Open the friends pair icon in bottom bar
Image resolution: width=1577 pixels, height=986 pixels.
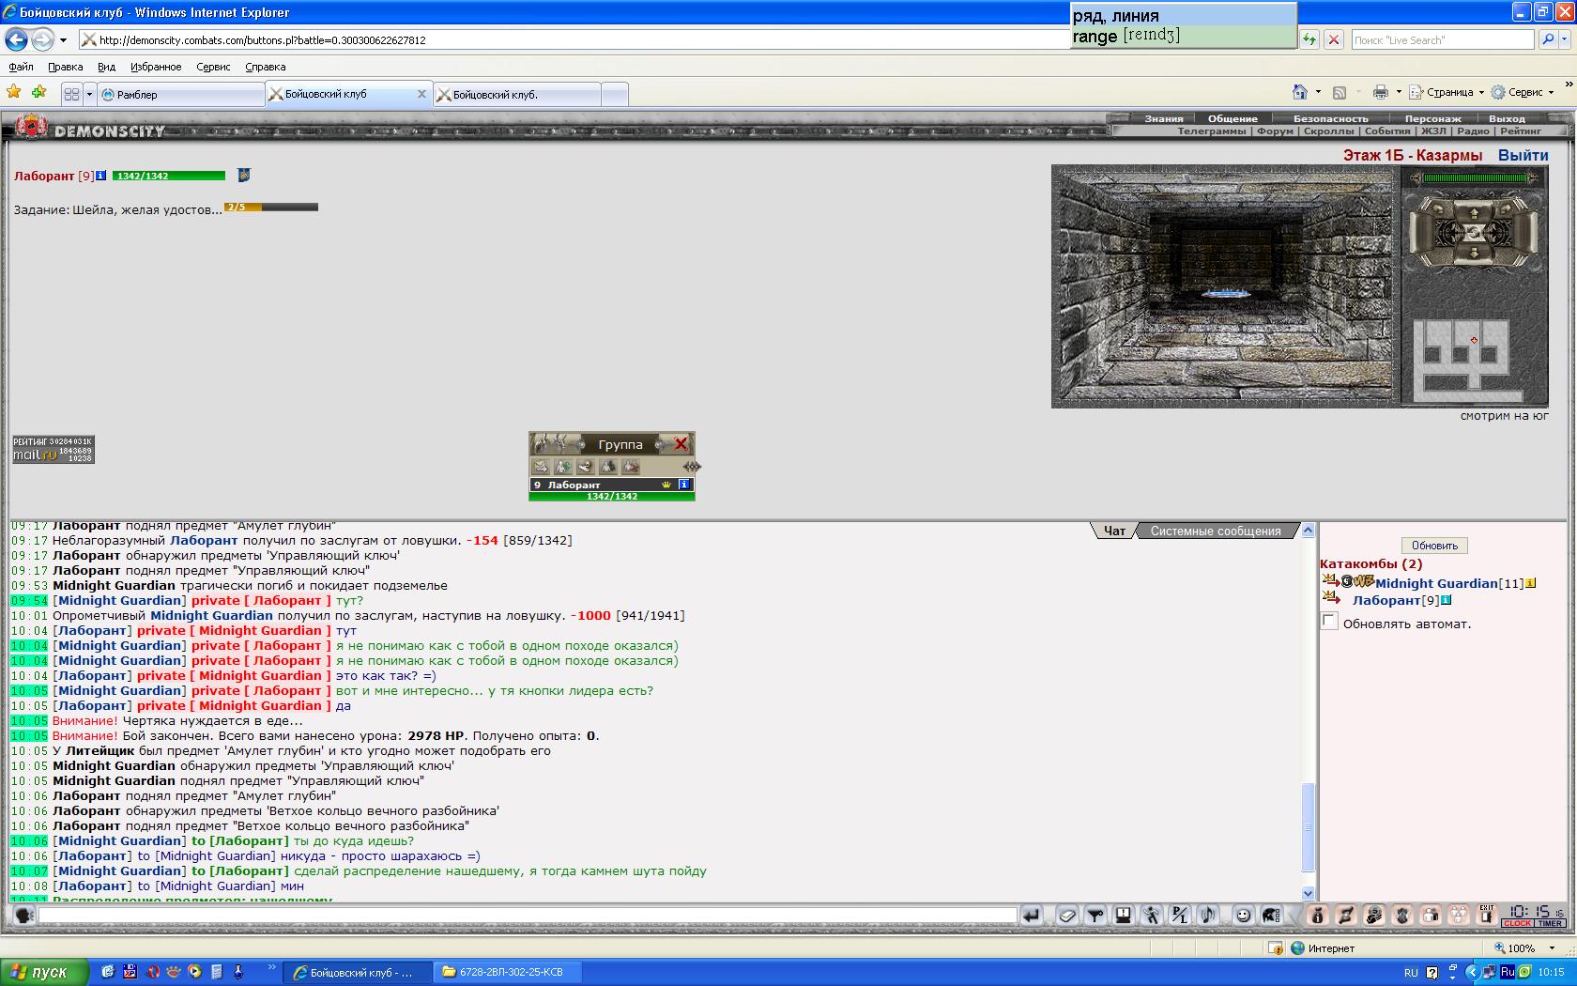1431,915
